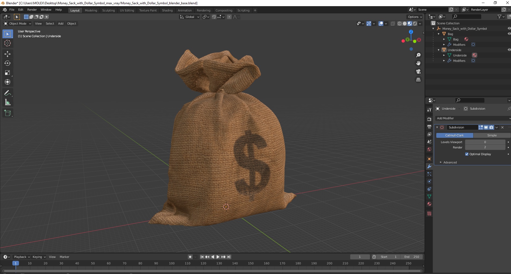The height and width of the screenshot is (274, 511).
Task: Toggle the camera view icon
Action: [x=418, y=71]
